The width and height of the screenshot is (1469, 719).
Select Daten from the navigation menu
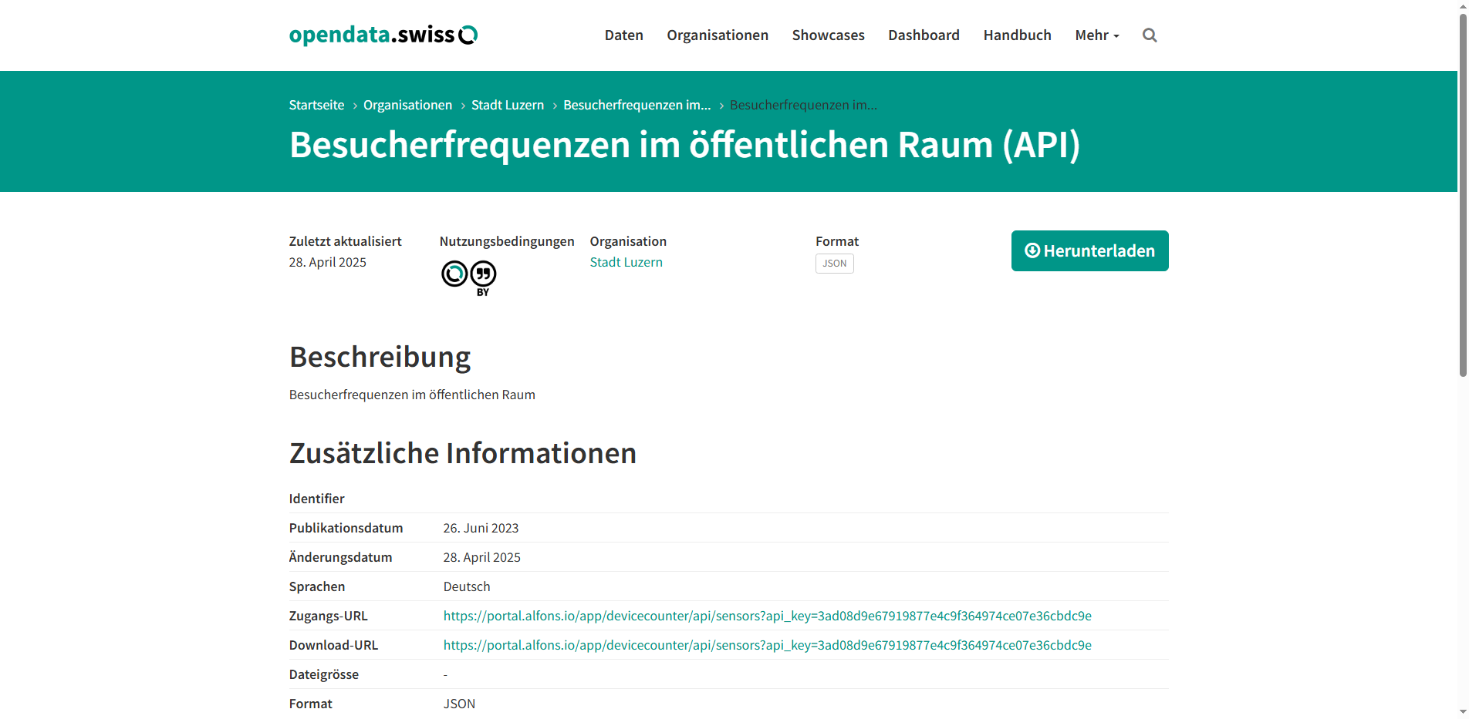click(x=623, y=35)
